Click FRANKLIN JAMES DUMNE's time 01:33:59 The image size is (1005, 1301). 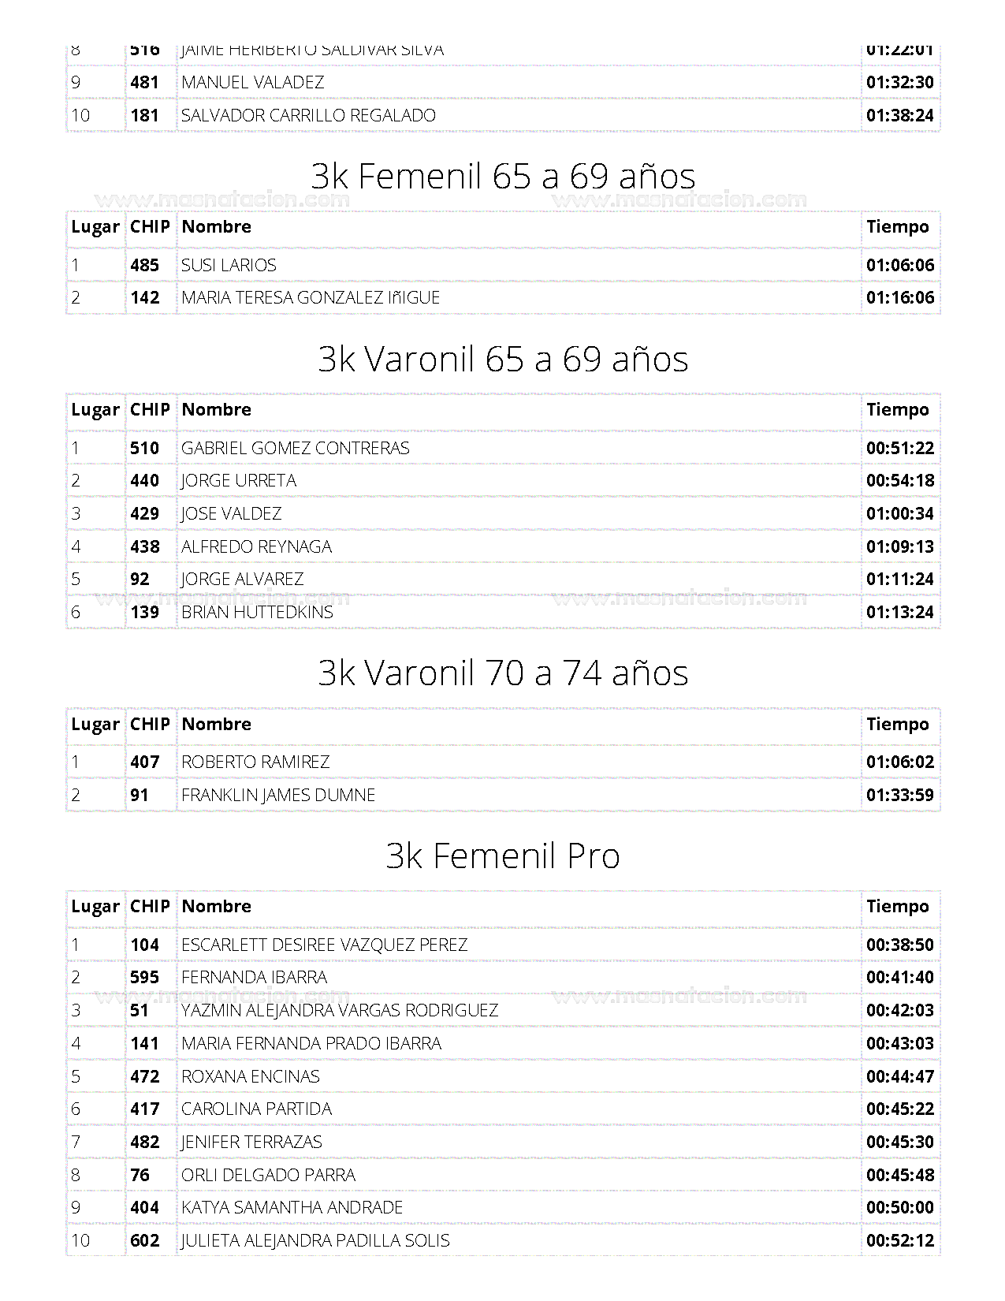[x=899, y=795]
